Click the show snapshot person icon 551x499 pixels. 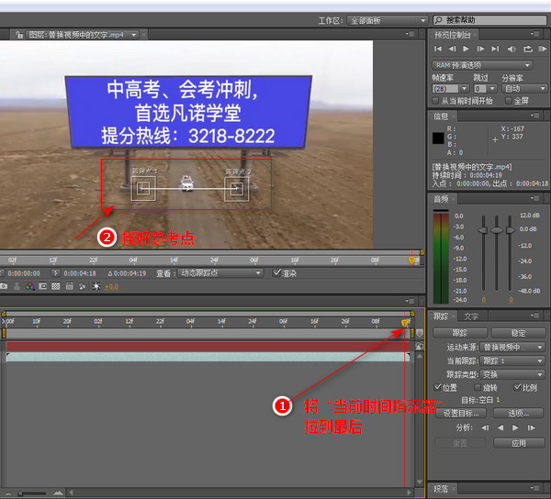[x=17, y=286]
